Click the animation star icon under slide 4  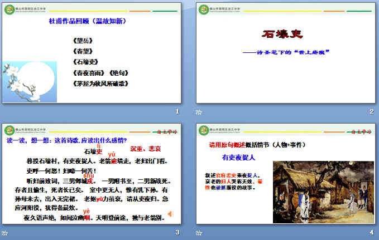(x=199, y=233)
